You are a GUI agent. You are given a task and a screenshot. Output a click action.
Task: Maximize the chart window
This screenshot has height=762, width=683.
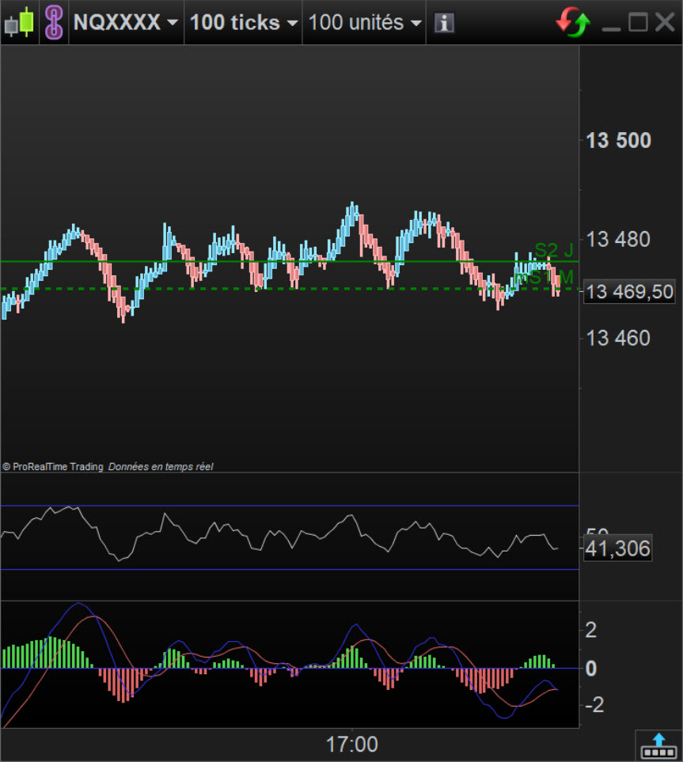click(638, 22)
